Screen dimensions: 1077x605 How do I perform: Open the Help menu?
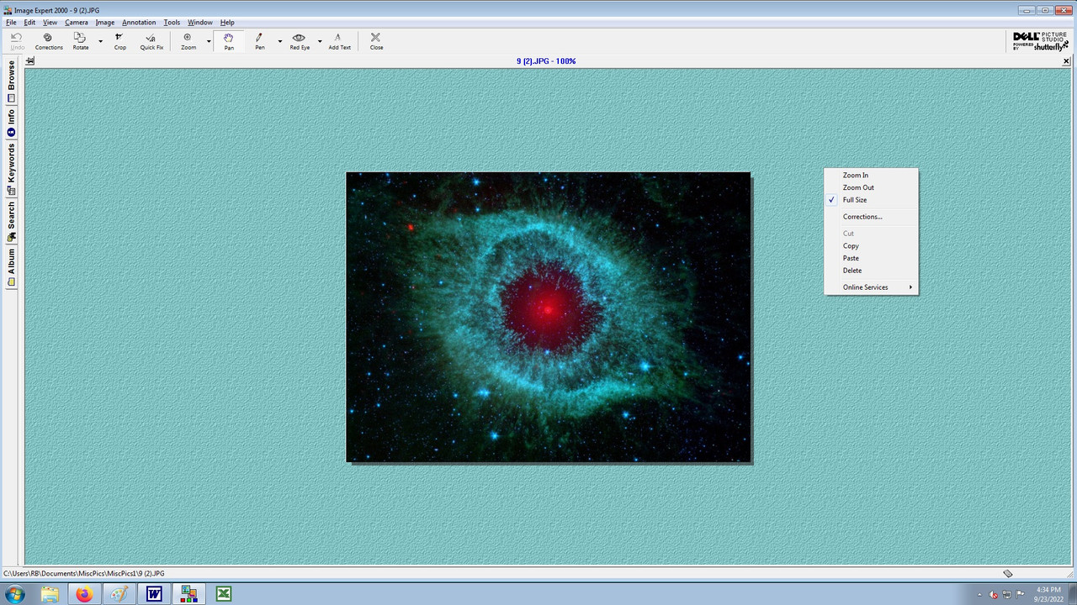coord(227,23)
